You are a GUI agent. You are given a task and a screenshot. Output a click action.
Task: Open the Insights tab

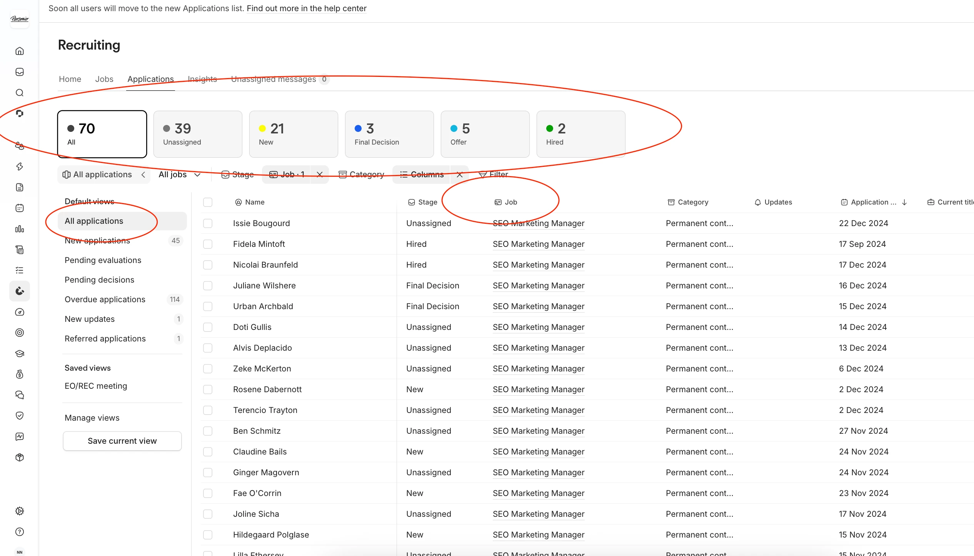[202, 79]
